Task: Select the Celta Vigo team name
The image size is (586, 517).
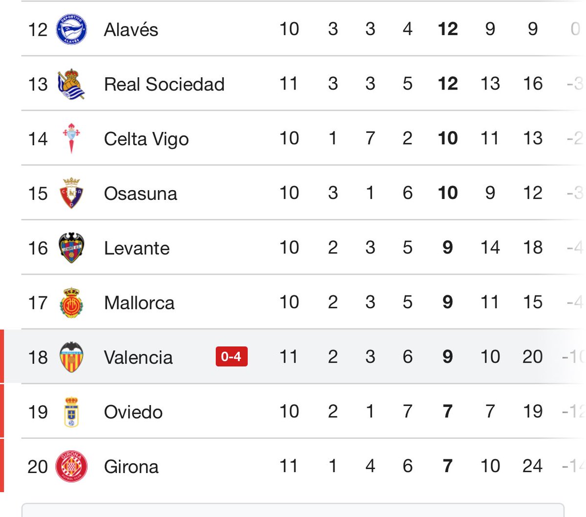Action: [x=146, y=139]
